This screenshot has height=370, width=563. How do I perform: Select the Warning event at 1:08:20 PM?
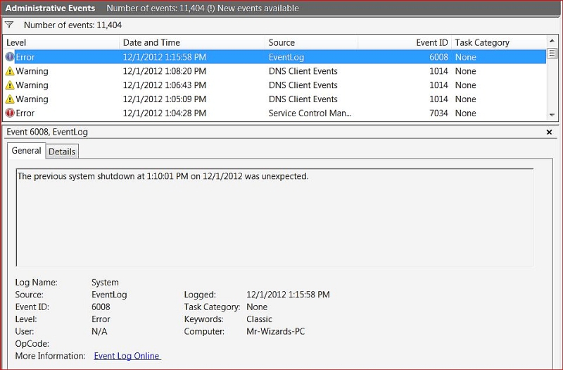275,71
